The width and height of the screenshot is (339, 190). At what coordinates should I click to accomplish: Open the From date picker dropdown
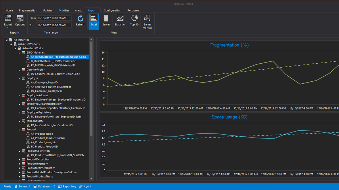pos(70,18)
